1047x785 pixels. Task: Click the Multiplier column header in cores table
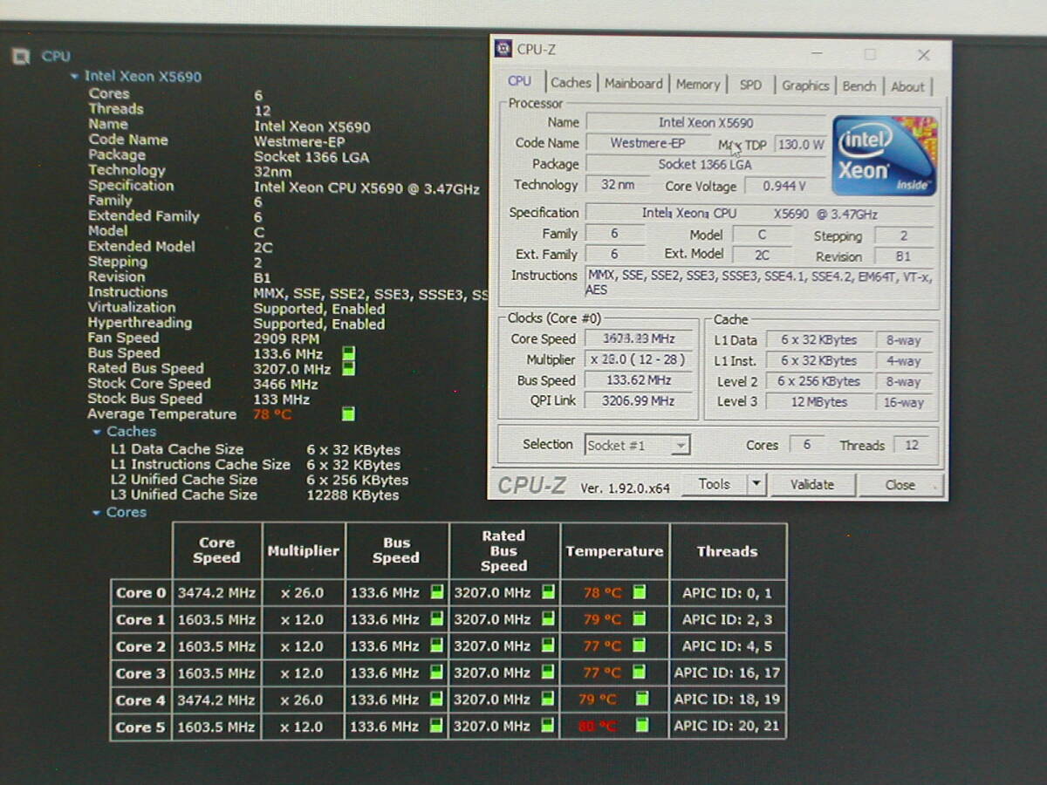tap(304, 550)
